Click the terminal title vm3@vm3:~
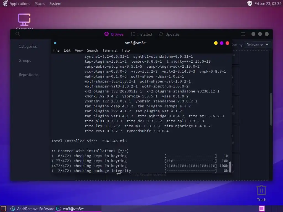This screenshot has height=212, width=283. point(136,43)
